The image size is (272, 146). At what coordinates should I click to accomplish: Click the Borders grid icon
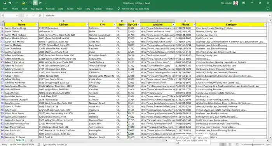pyautogui.click(x=30, y=3)
